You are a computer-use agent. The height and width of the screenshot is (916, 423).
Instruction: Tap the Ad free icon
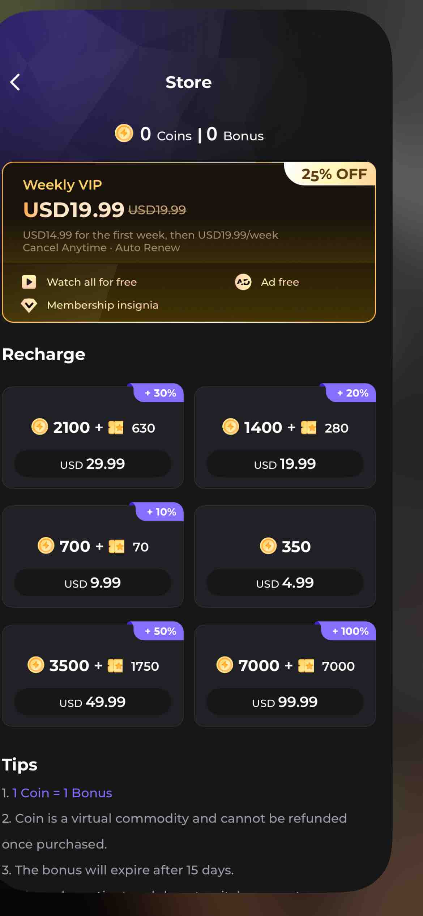tap(243, 282)
